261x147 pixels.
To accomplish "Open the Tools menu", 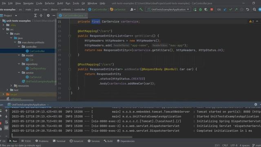I will [76, 3].
